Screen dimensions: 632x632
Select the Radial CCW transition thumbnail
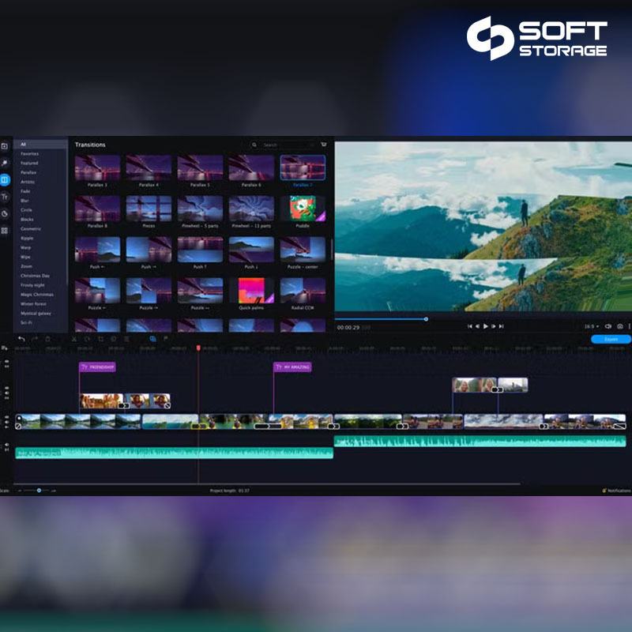(x=303, y=290)
